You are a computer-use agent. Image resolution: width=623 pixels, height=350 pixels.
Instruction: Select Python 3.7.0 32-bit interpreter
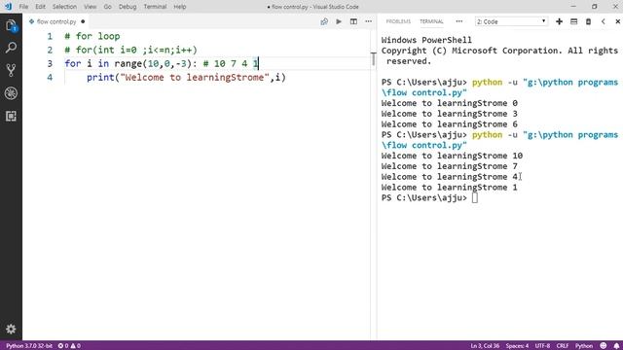[29, 346]
